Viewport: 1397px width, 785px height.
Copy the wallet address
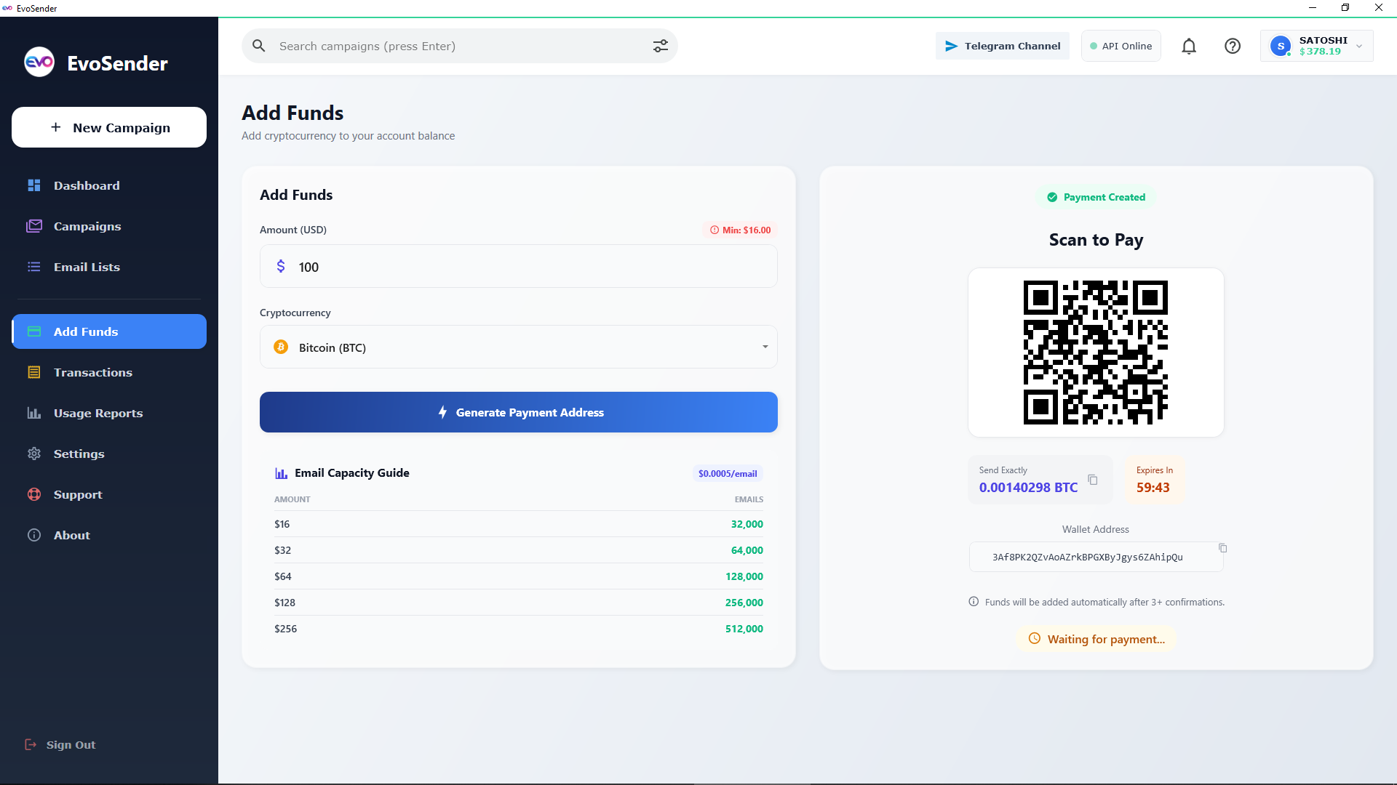pos(1222,548)
